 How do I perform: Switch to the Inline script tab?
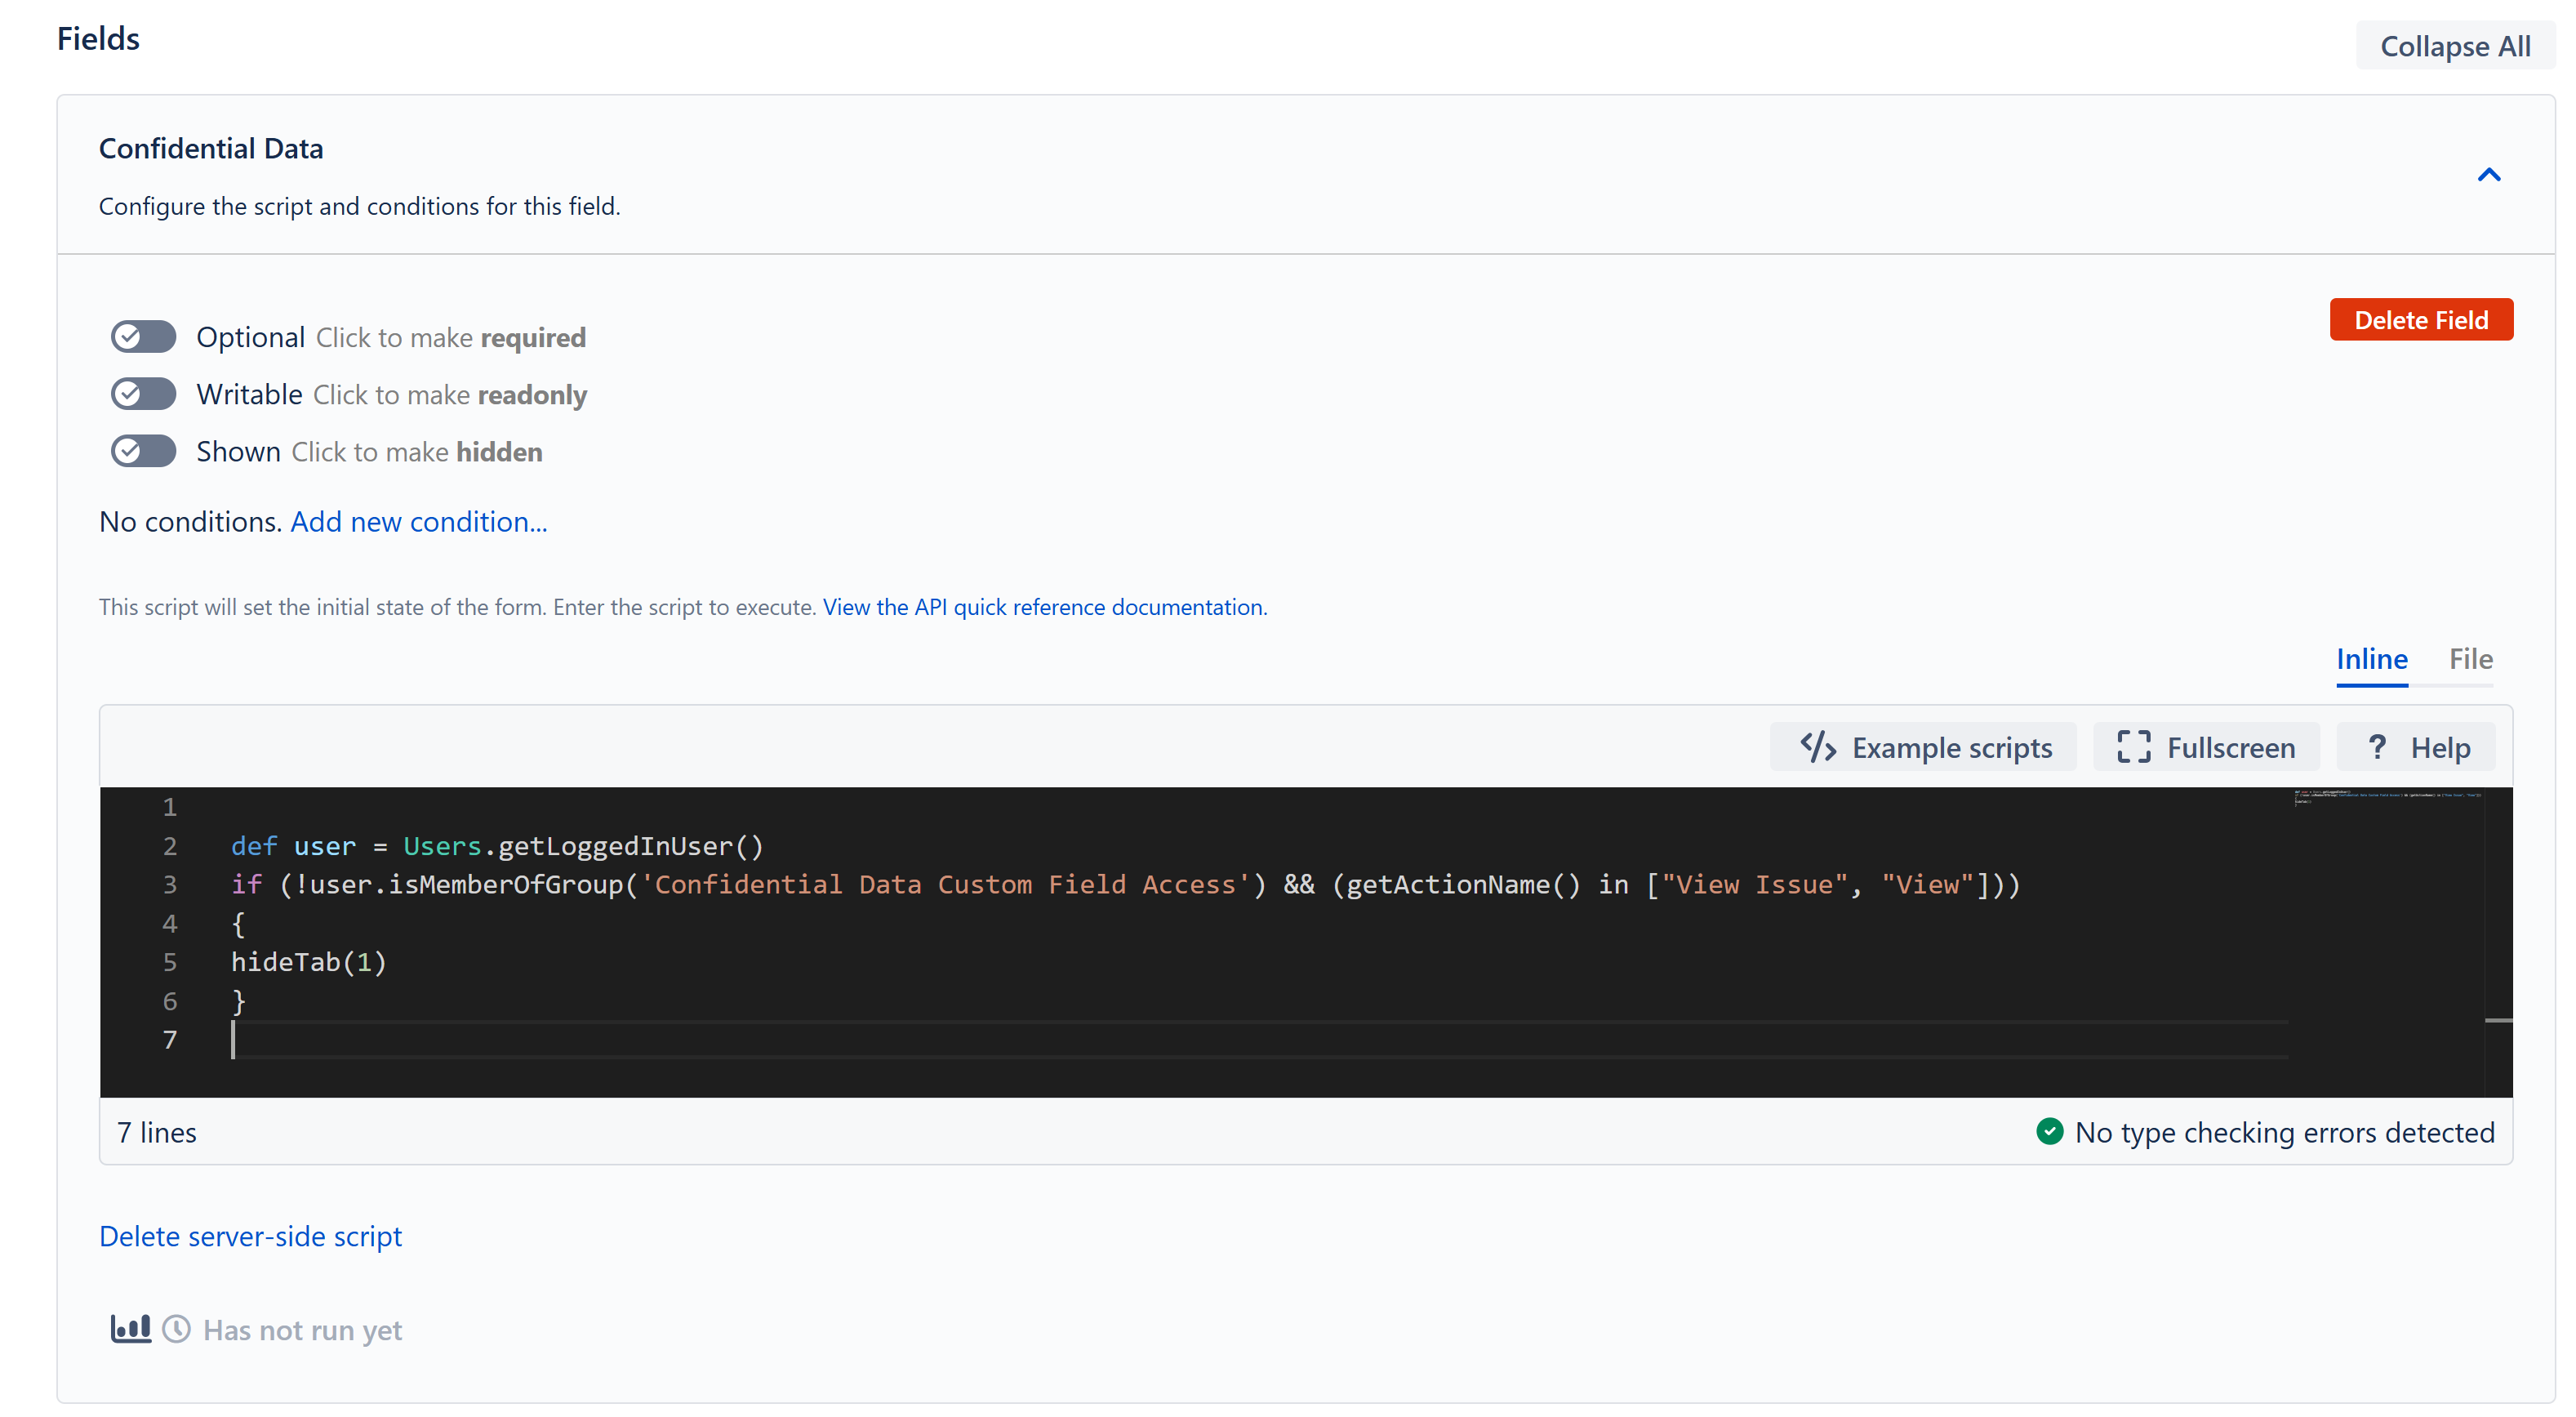[x=2372, y=660]
